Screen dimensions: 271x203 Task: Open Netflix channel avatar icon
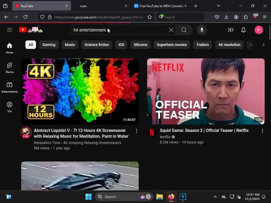point(152,132)
